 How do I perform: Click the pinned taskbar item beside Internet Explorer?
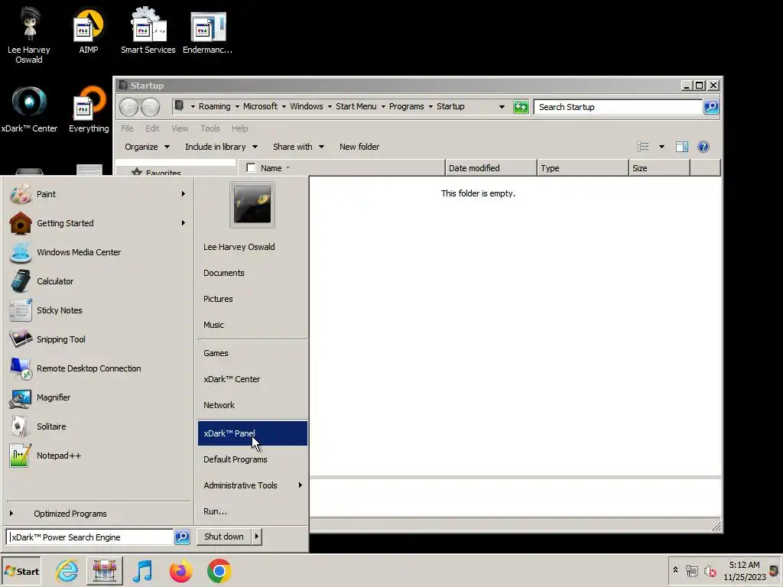pos(104,571)
